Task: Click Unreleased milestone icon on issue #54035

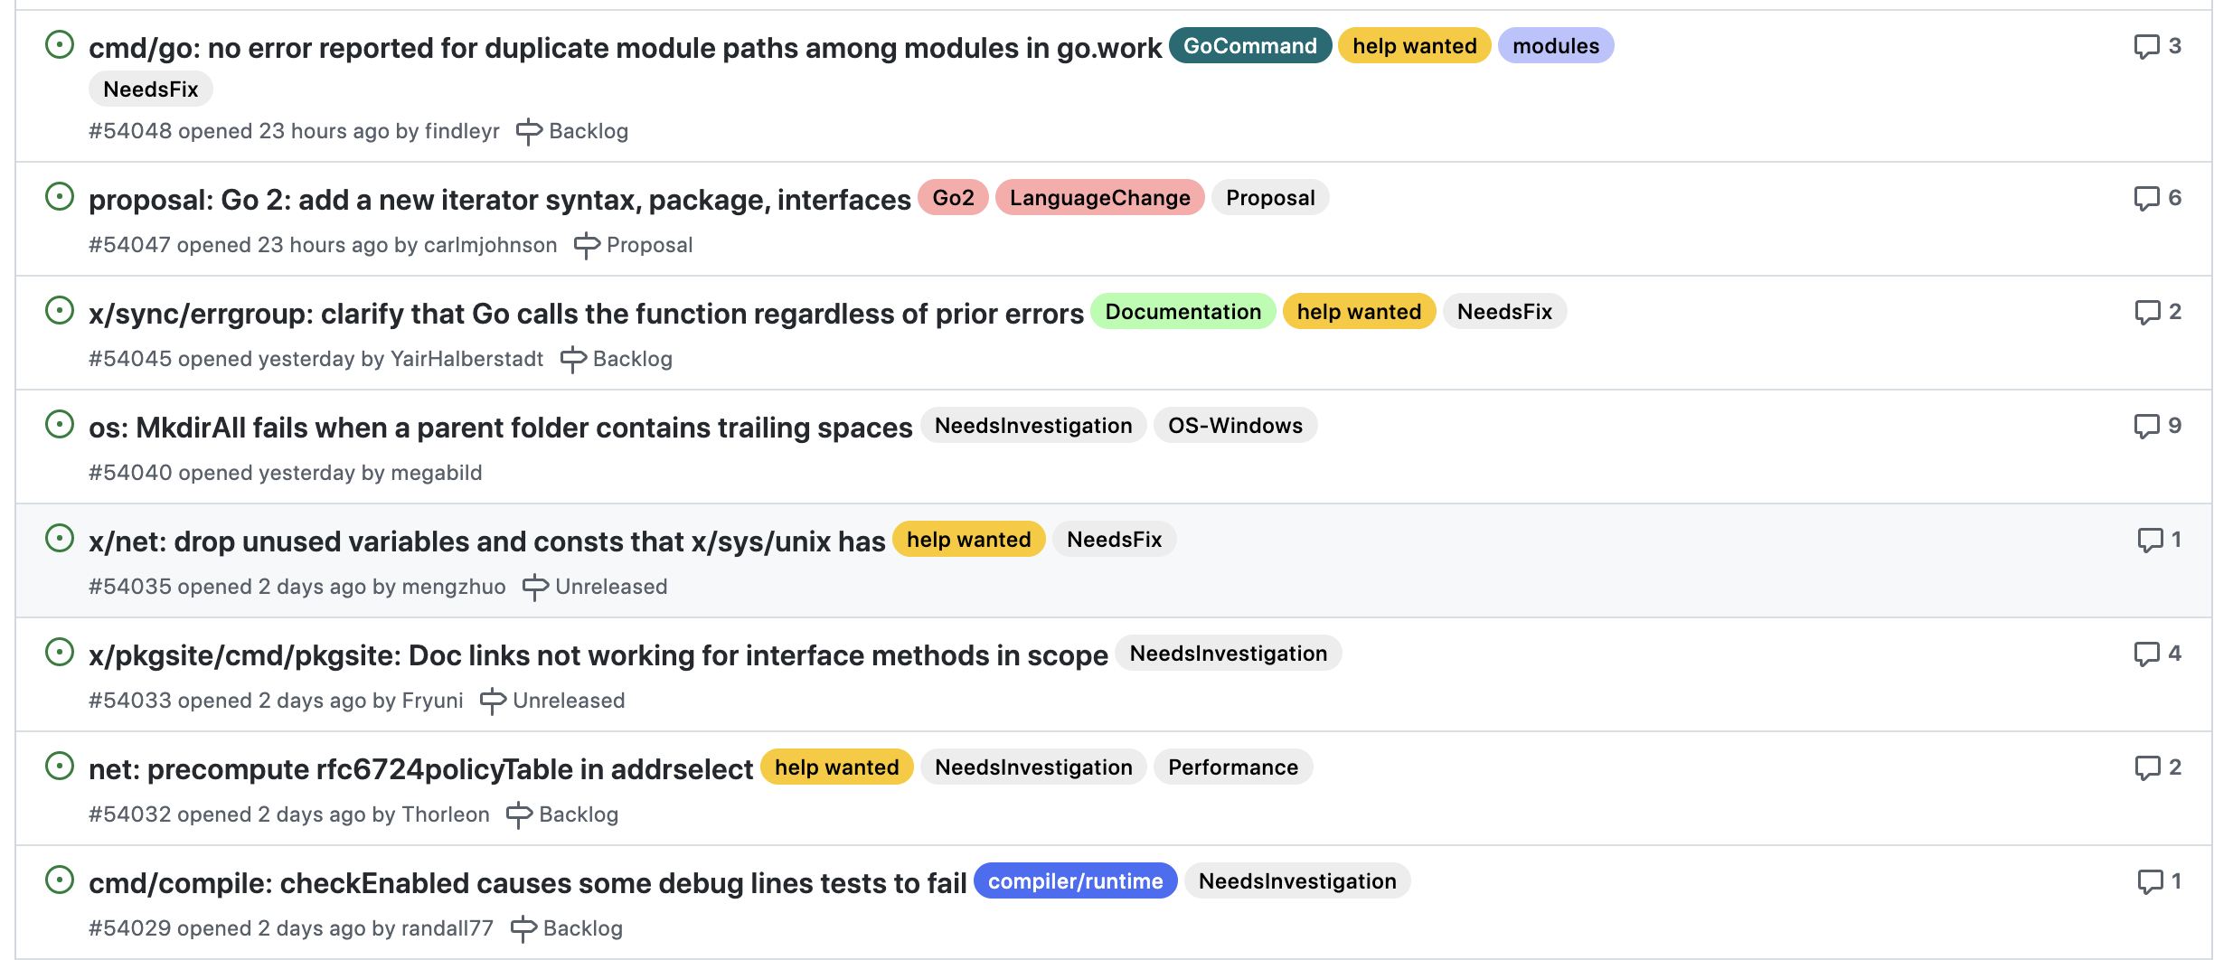Action: pyautogui.click(x=535, y=588)
